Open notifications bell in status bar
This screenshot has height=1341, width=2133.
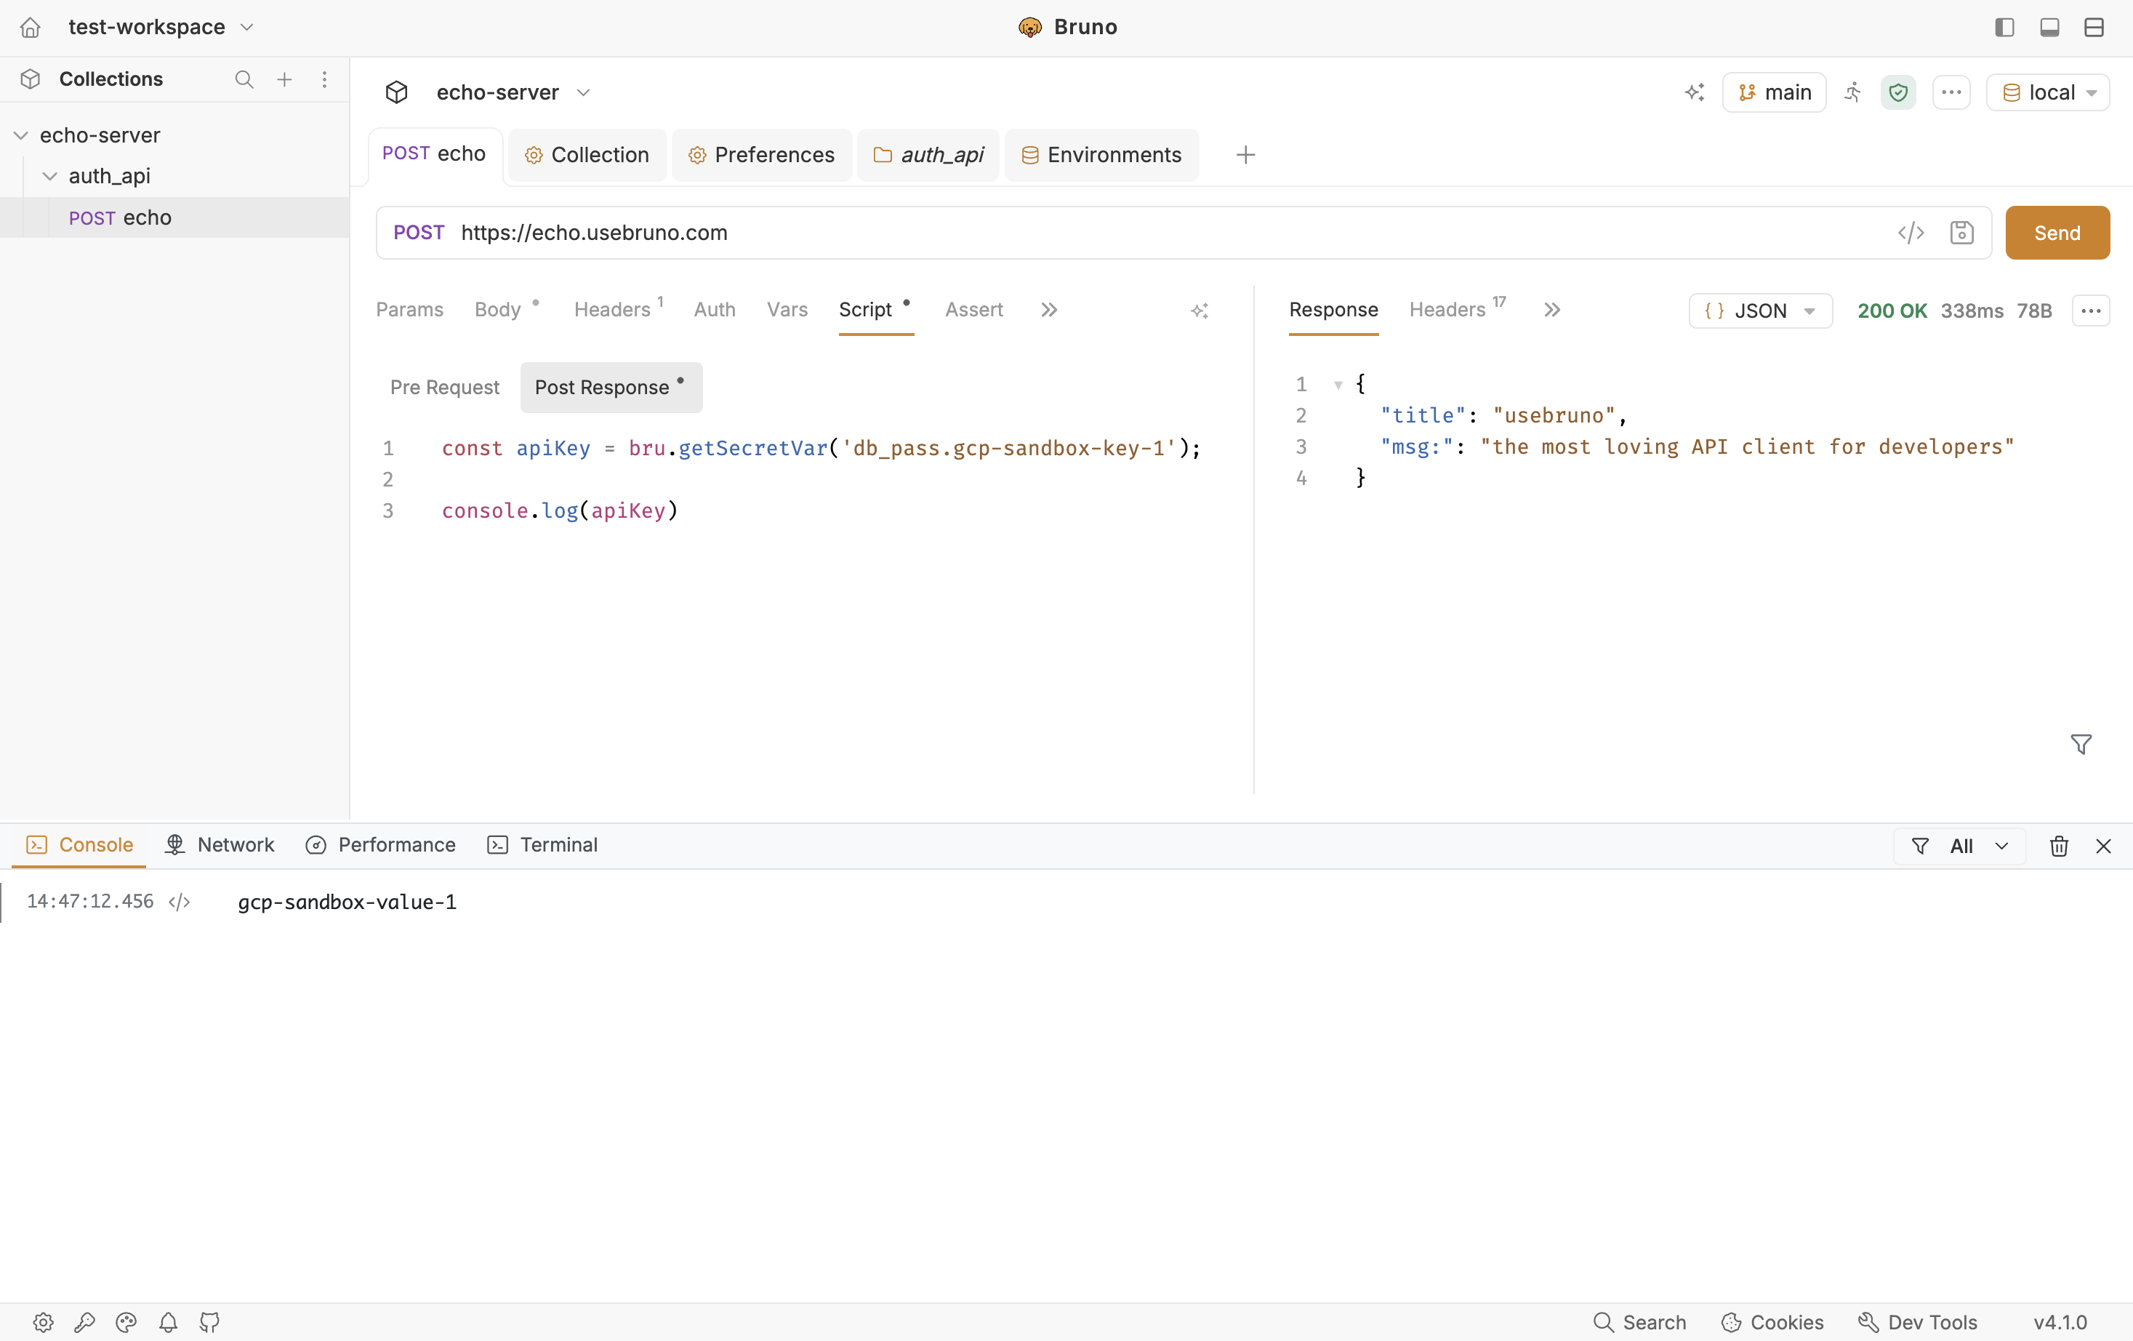coord(169,1322)
